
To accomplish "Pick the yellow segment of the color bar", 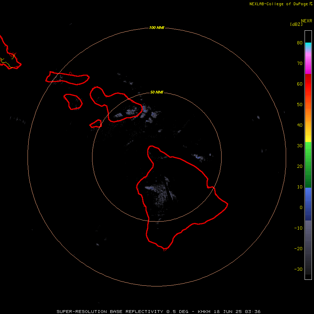I will (x=308, y=137).
